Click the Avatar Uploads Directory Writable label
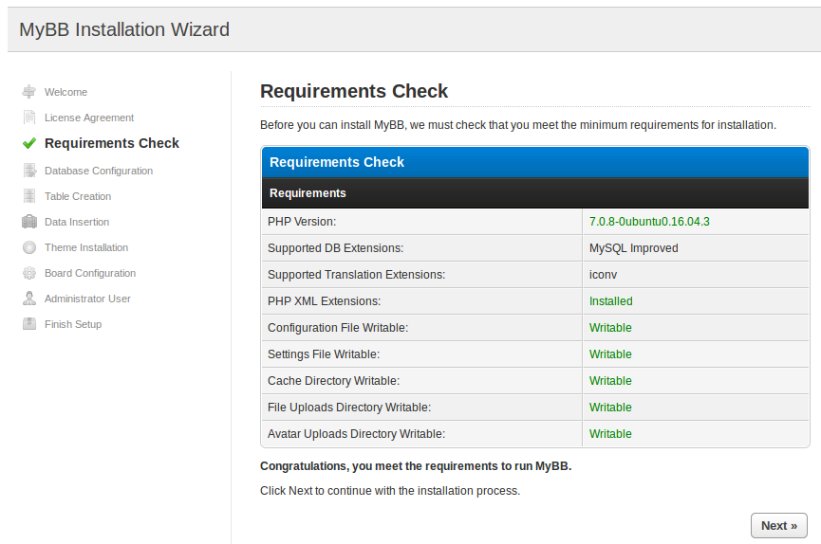 pos(356,434)
